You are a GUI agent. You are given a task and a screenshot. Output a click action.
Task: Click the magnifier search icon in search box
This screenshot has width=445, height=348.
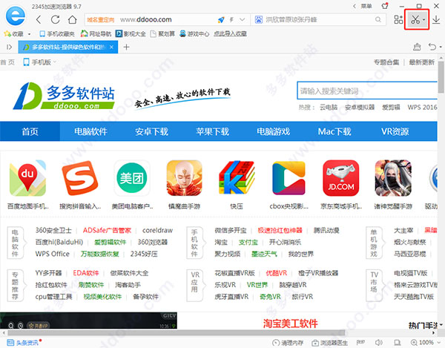(378, 19)
